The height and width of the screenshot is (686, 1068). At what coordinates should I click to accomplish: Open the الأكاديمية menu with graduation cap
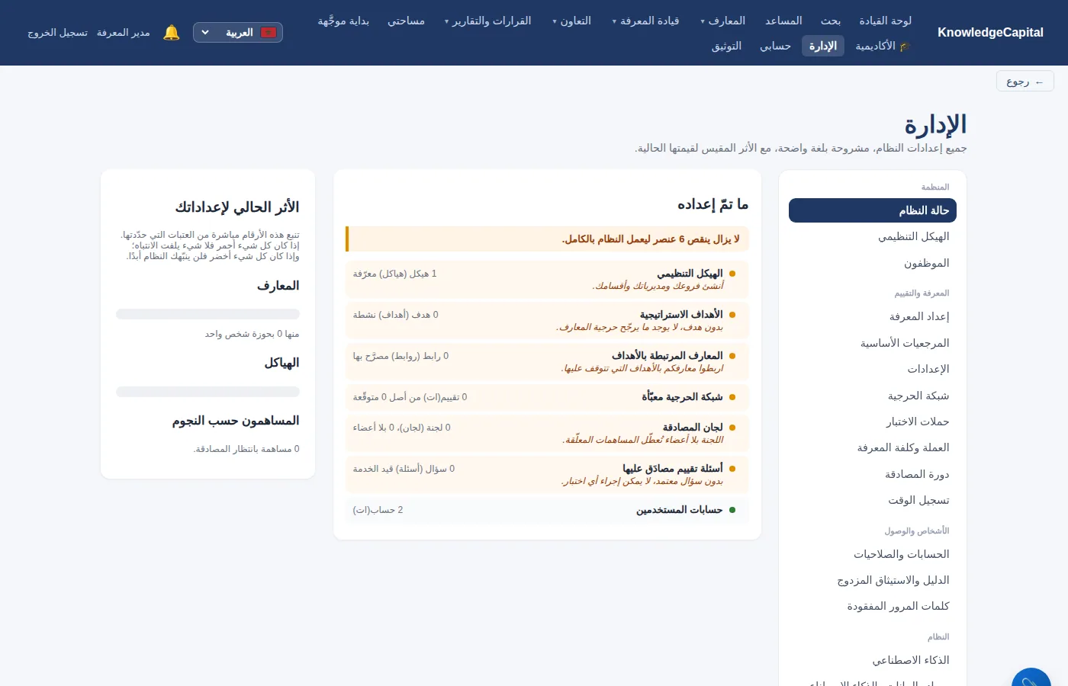pos(883,46)
